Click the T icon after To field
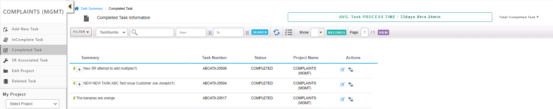Image resolution: width=553 pixels, height=109 pixels. 247,33
